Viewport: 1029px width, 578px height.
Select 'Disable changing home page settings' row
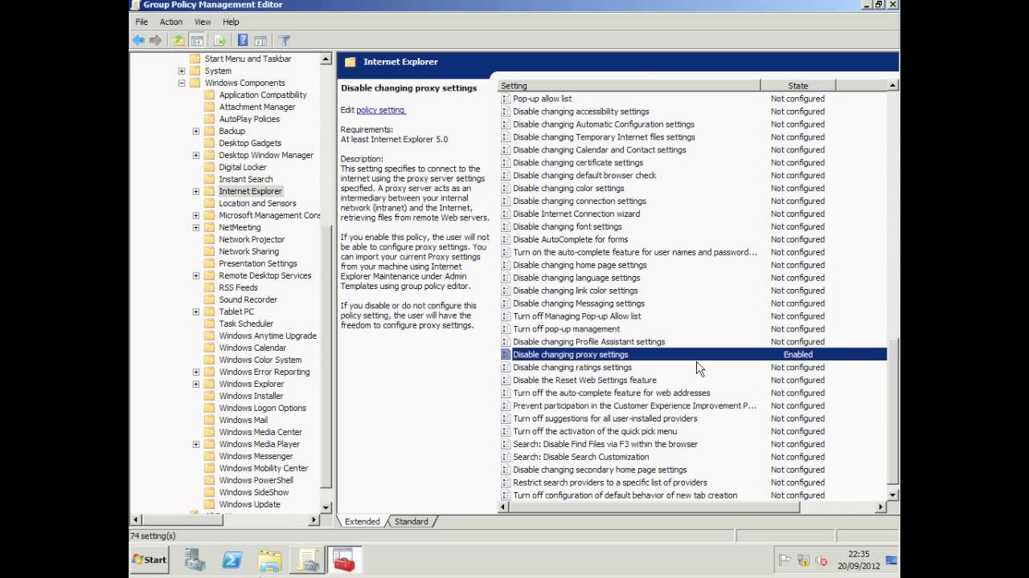coord(693,265)
